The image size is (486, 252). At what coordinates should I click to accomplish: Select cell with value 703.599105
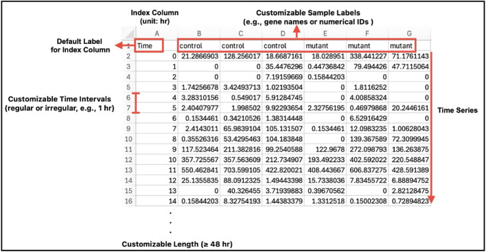(241, 170)
